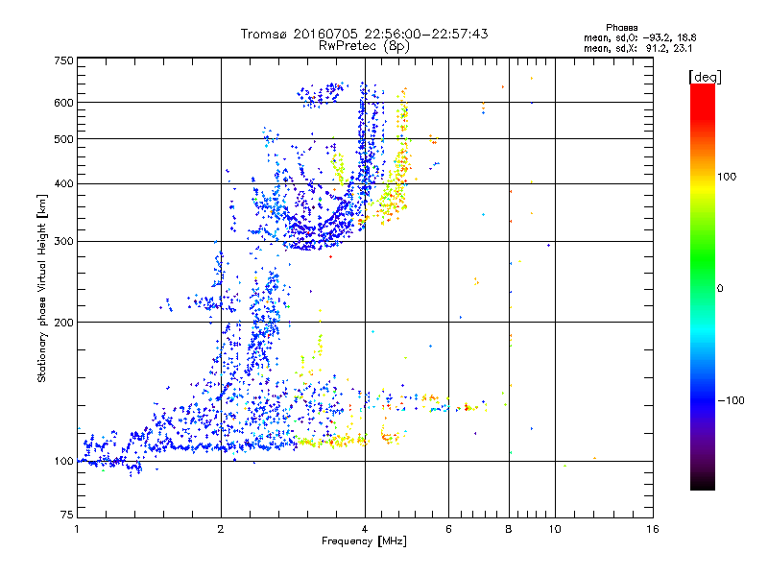Click the ionogram scatter plot area
This screenshot has height=576, width=768.
(x=366, y=287)
